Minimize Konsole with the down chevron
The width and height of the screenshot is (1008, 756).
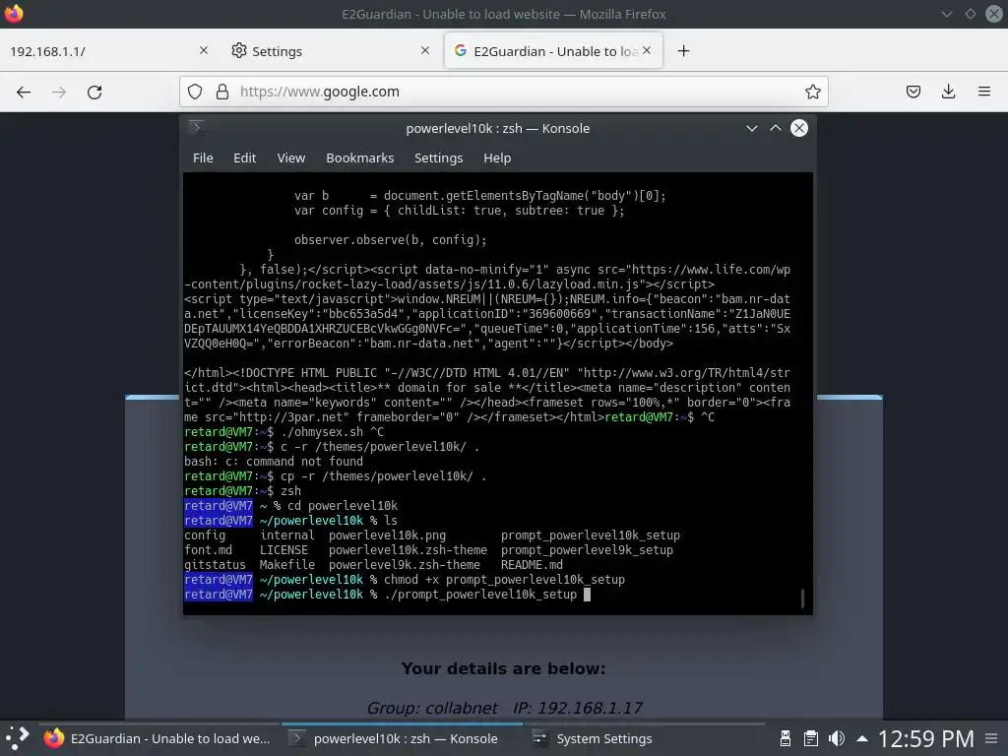pyautogui.click(x=751, y=128)
